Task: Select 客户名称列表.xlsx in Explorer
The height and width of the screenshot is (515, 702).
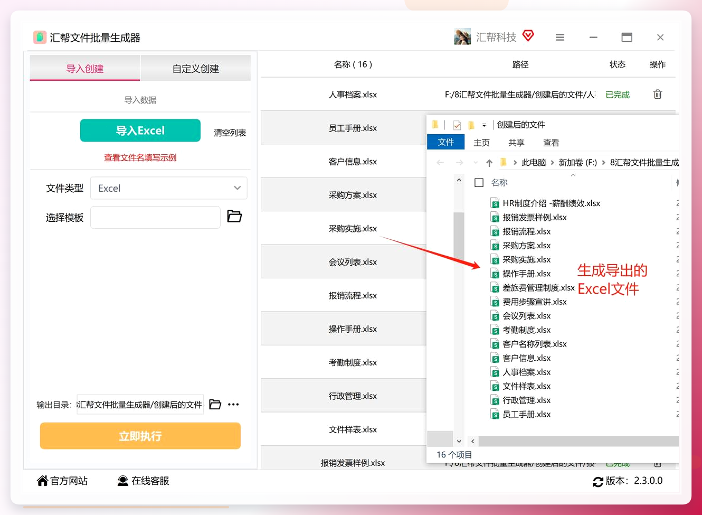Action: [535, 344]
